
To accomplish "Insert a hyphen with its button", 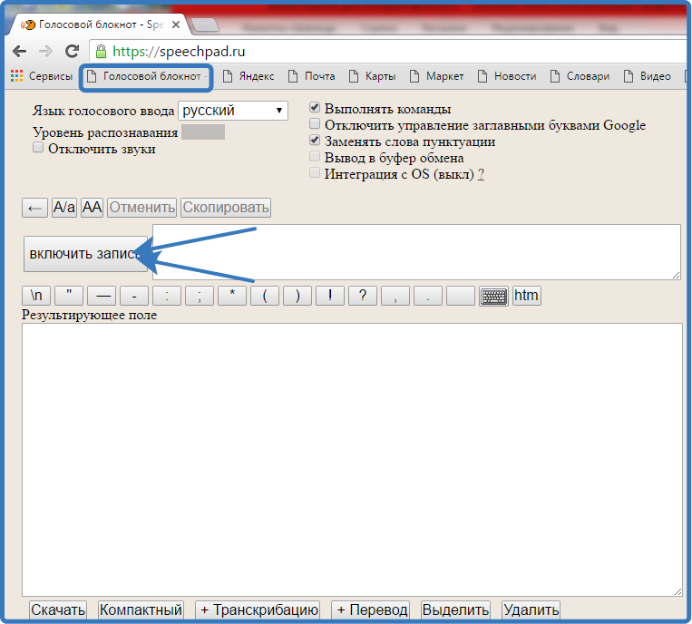I will pos(134,296).
